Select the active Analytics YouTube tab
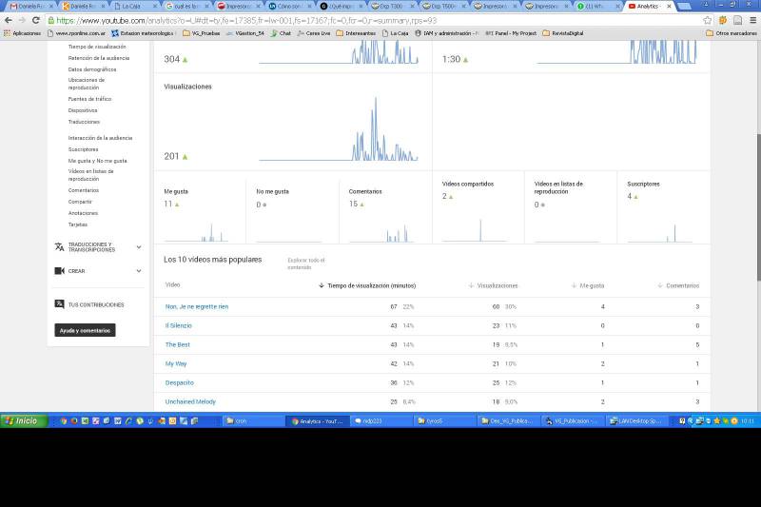 (650, 7)
